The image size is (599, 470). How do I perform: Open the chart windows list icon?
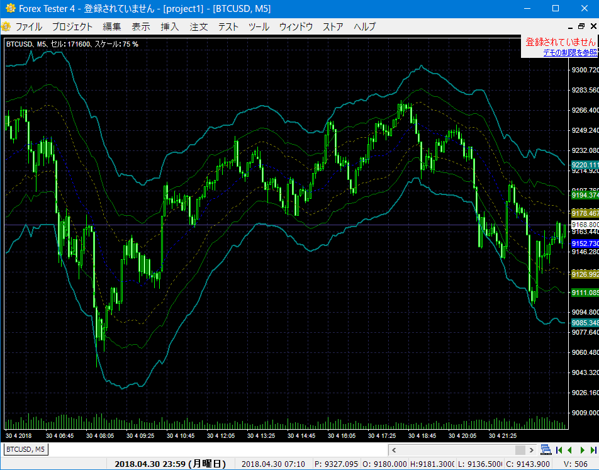[x=546, y=450]
